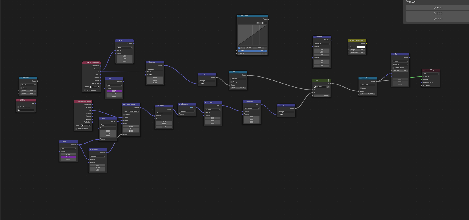Screen dimensions: 469x220
Task: Open the Less Than operation dropdown
Action: [368, 85]
